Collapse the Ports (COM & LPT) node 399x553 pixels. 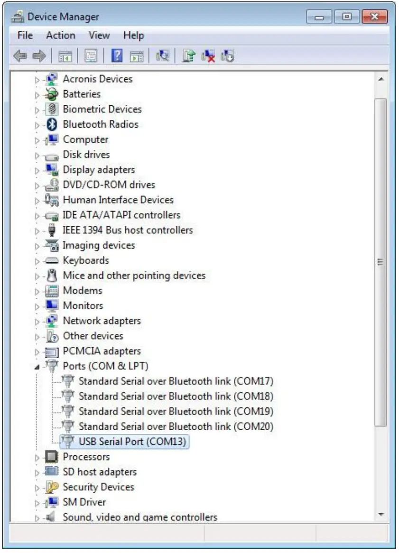(37, 367)
